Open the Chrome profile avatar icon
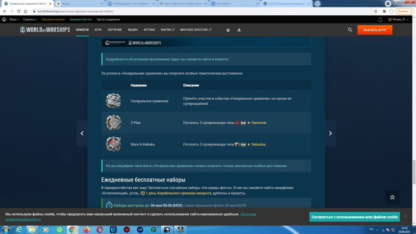The image size is (416, 234). [391, 11]
